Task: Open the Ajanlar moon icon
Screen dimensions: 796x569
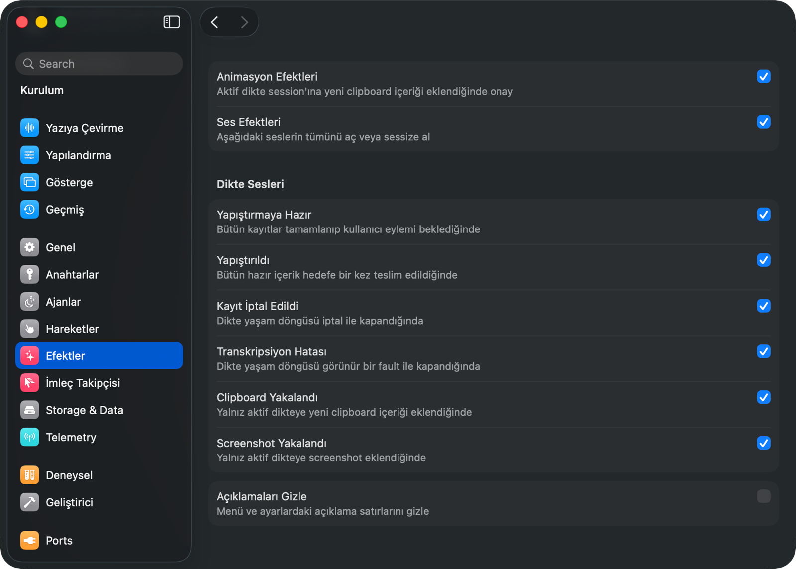Action: pos(30,302)
